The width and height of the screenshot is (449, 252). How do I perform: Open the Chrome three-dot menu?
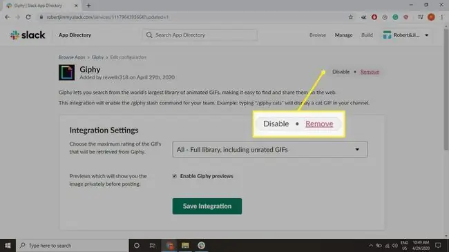(442, 17)
